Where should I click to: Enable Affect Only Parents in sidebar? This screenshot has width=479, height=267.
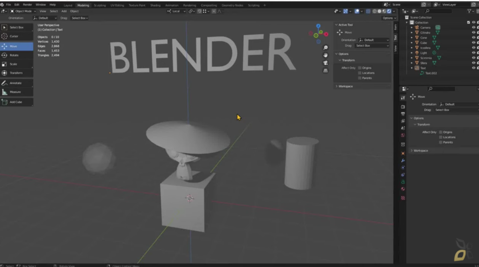pos(360,78)
